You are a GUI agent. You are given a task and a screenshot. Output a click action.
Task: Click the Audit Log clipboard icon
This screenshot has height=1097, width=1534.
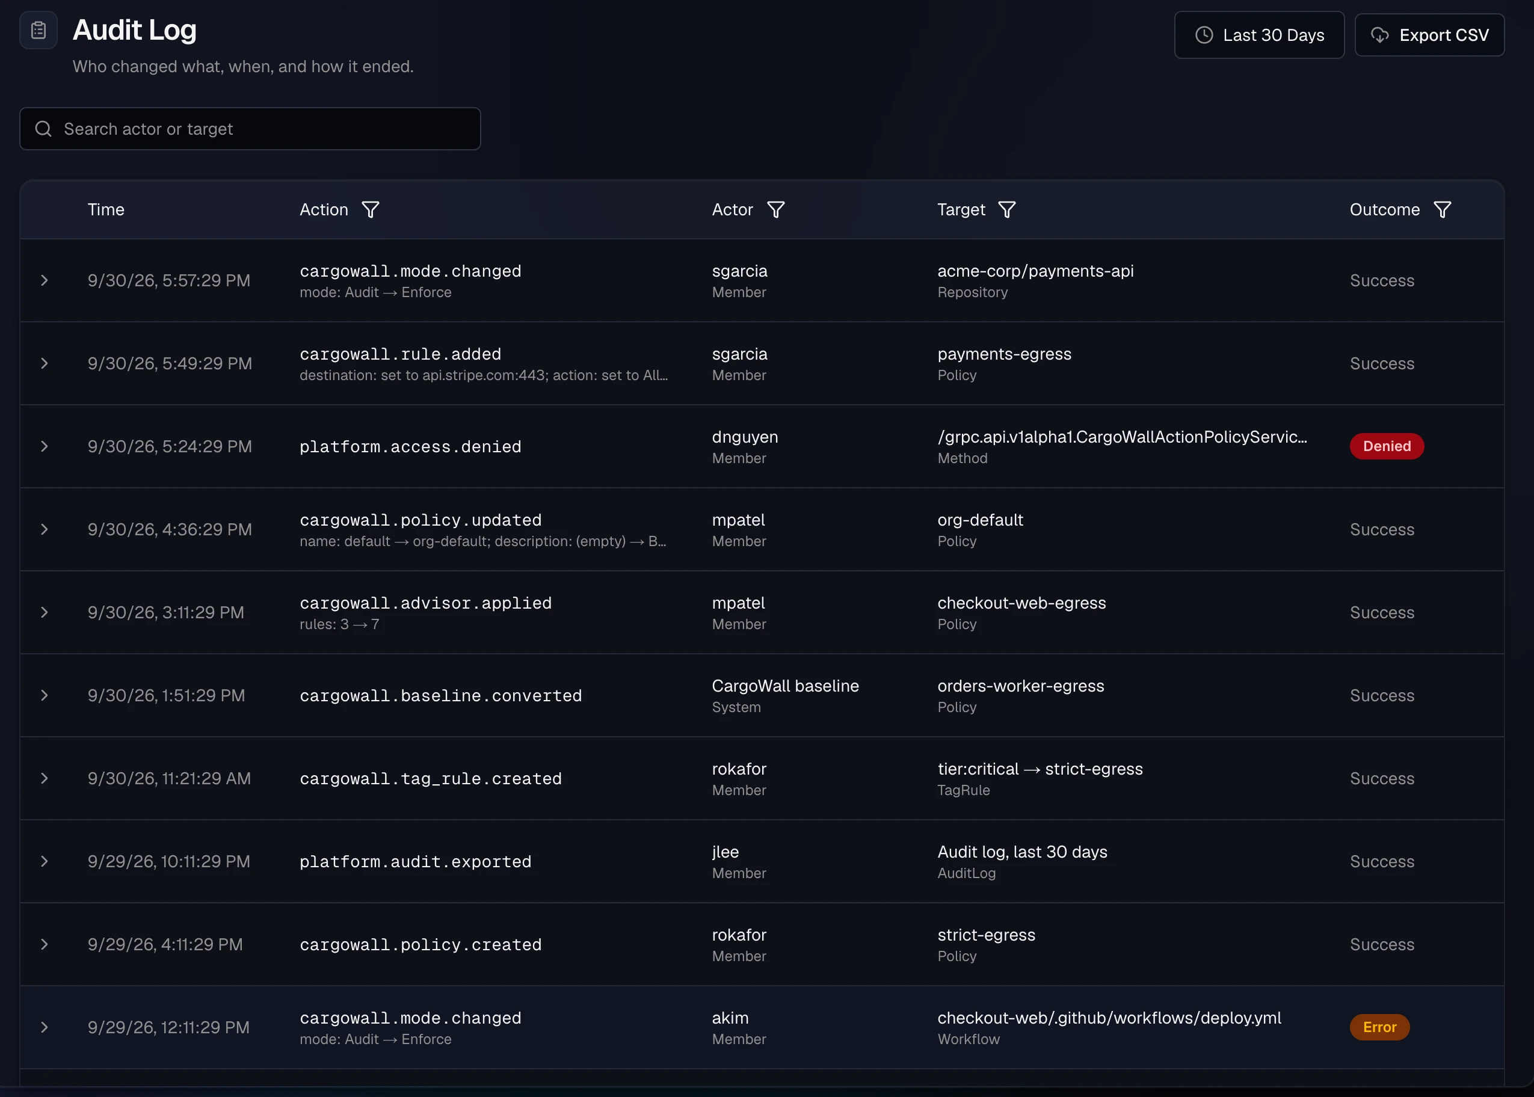39,31
